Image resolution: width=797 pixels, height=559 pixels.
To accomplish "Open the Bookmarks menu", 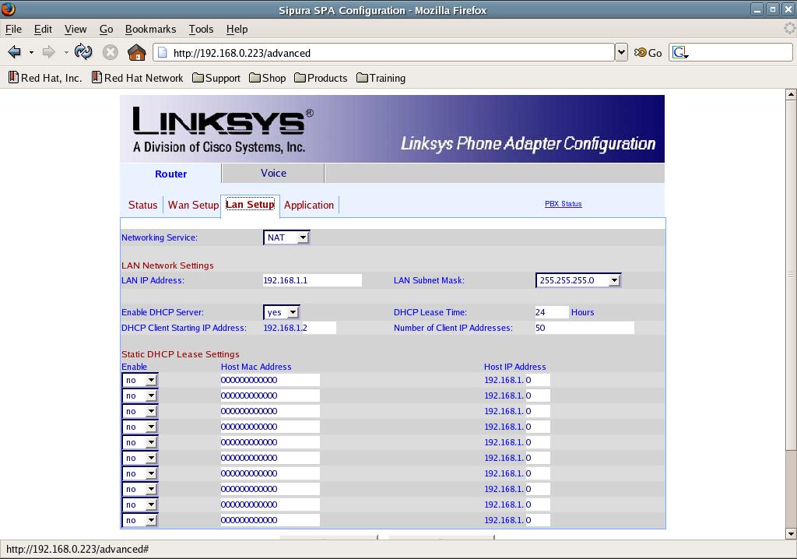I will pos(150,29).
